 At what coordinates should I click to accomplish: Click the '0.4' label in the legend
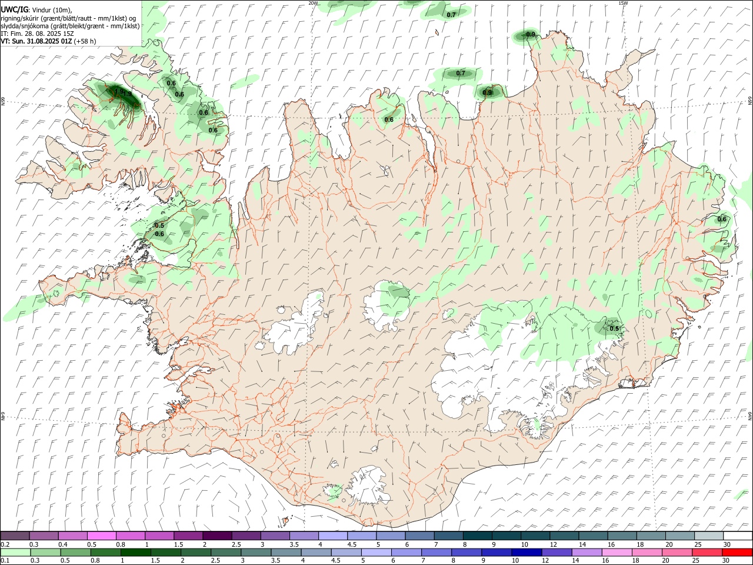pyautogui.click(x=63, y=544)
